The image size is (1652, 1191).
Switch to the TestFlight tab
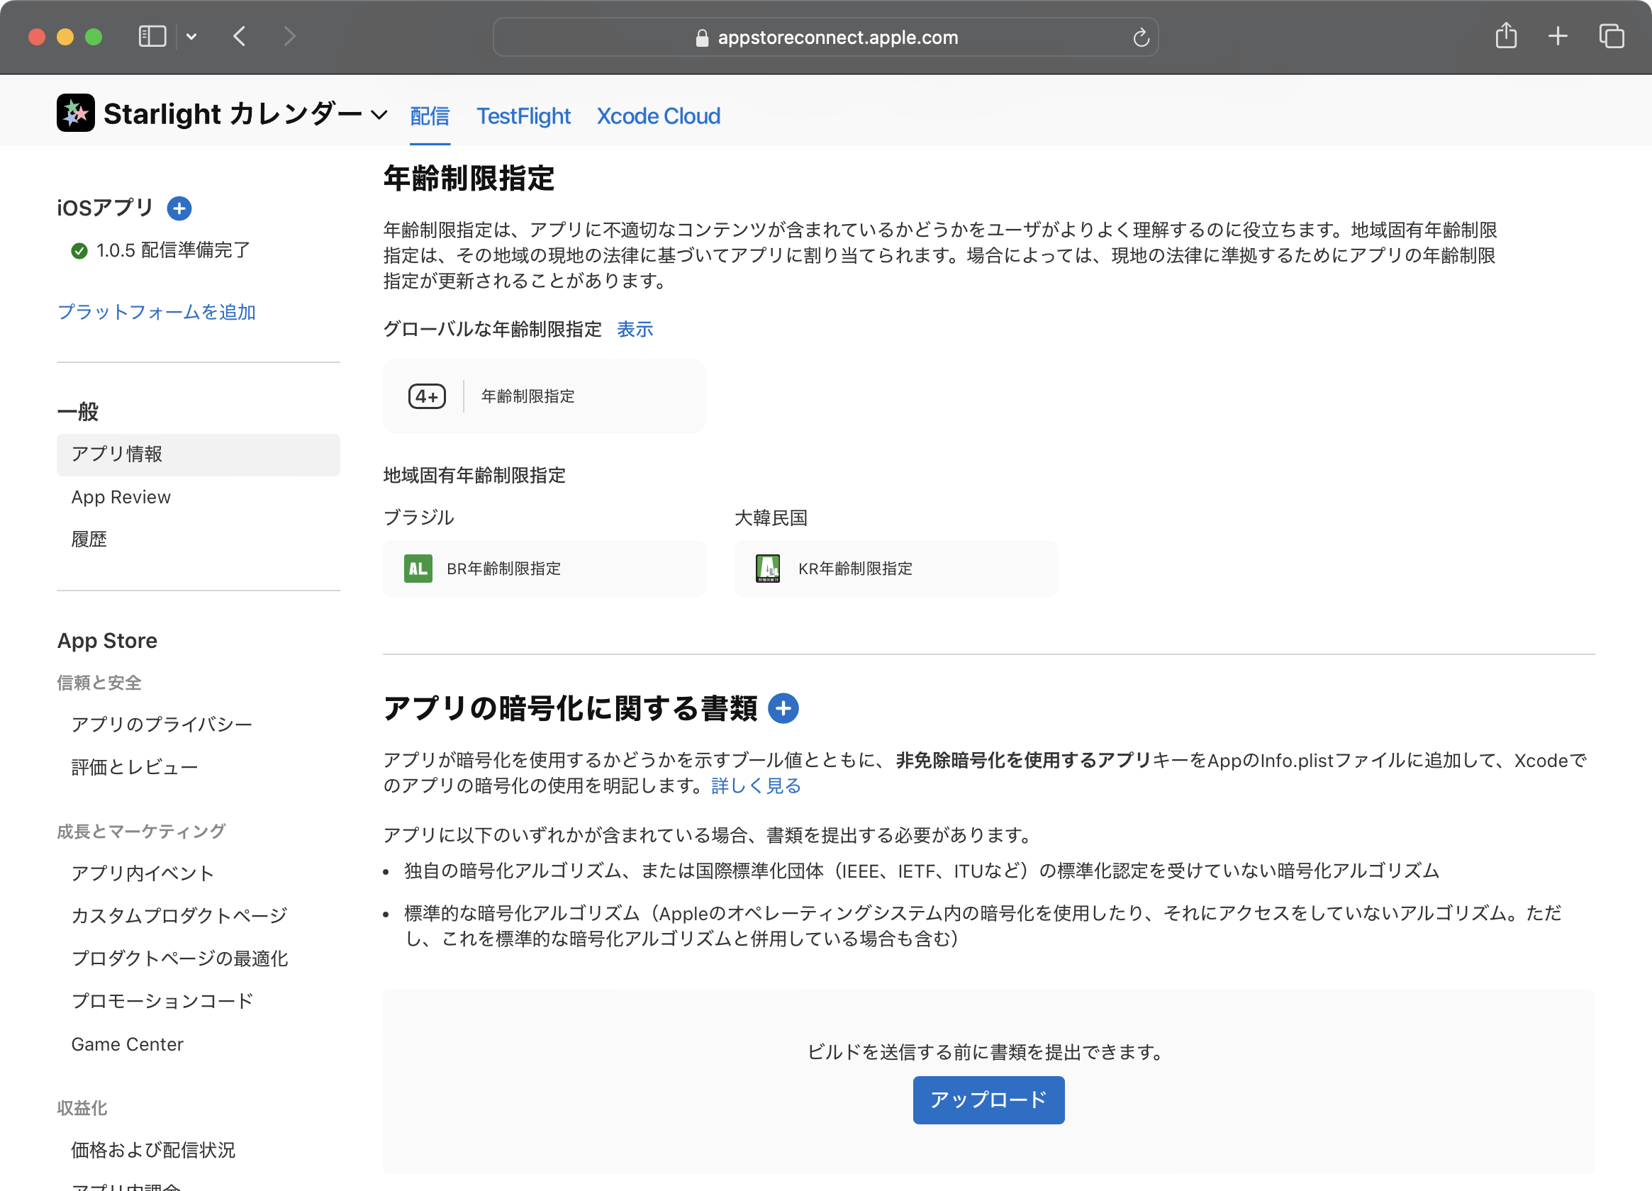coord(523,116)
